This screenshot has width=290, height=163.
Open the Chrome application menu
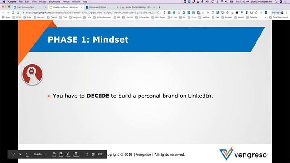[12, 2]
